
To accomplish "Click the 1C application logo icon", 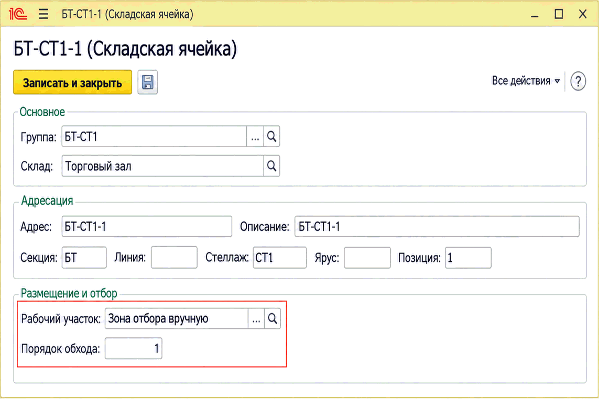I will (x=18, y=14).
